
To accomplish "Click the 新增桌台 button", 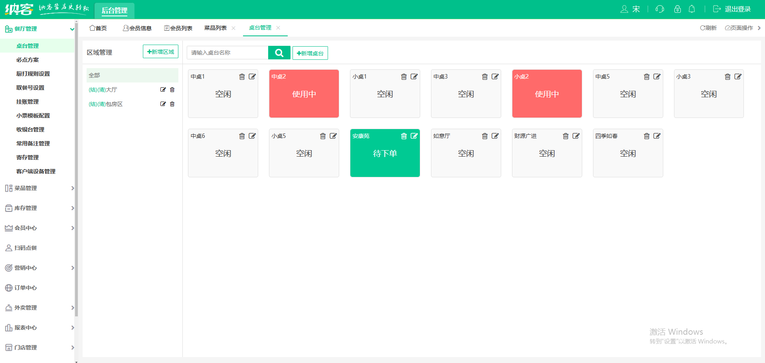I will coord(310,53).
